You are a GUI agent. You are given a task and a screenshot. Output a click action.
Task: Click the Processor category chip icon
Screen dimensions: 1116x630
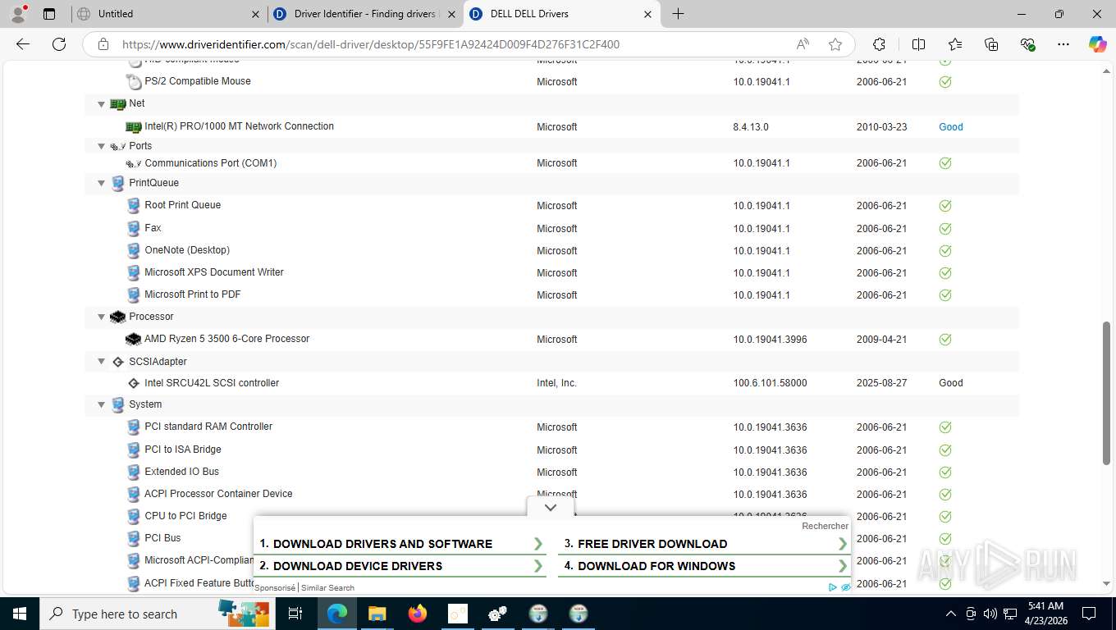(x=118, y=317)
